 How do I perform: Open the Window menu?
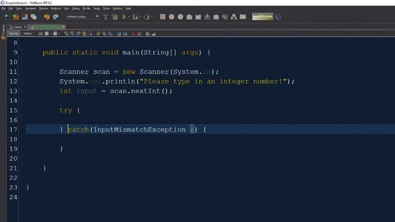117,9
